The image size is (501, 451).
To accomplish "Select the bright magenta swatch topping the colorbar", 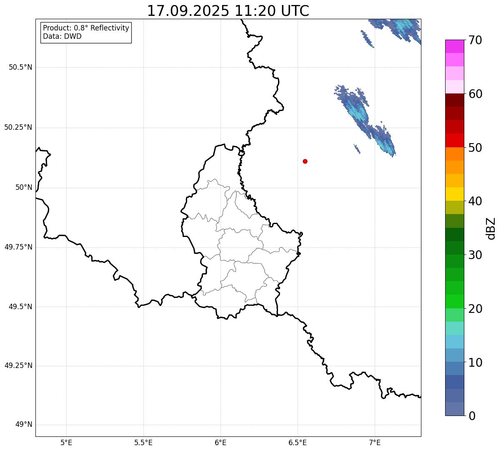I will click(x=454, y=46).
